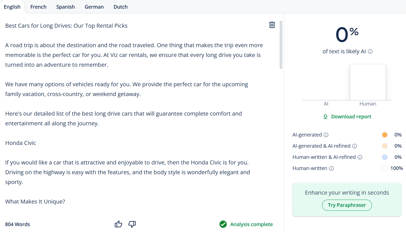The height and width of the screenshot is (232, 406).
Task: Open the Dutch language tab
Action: coord(121,7)
